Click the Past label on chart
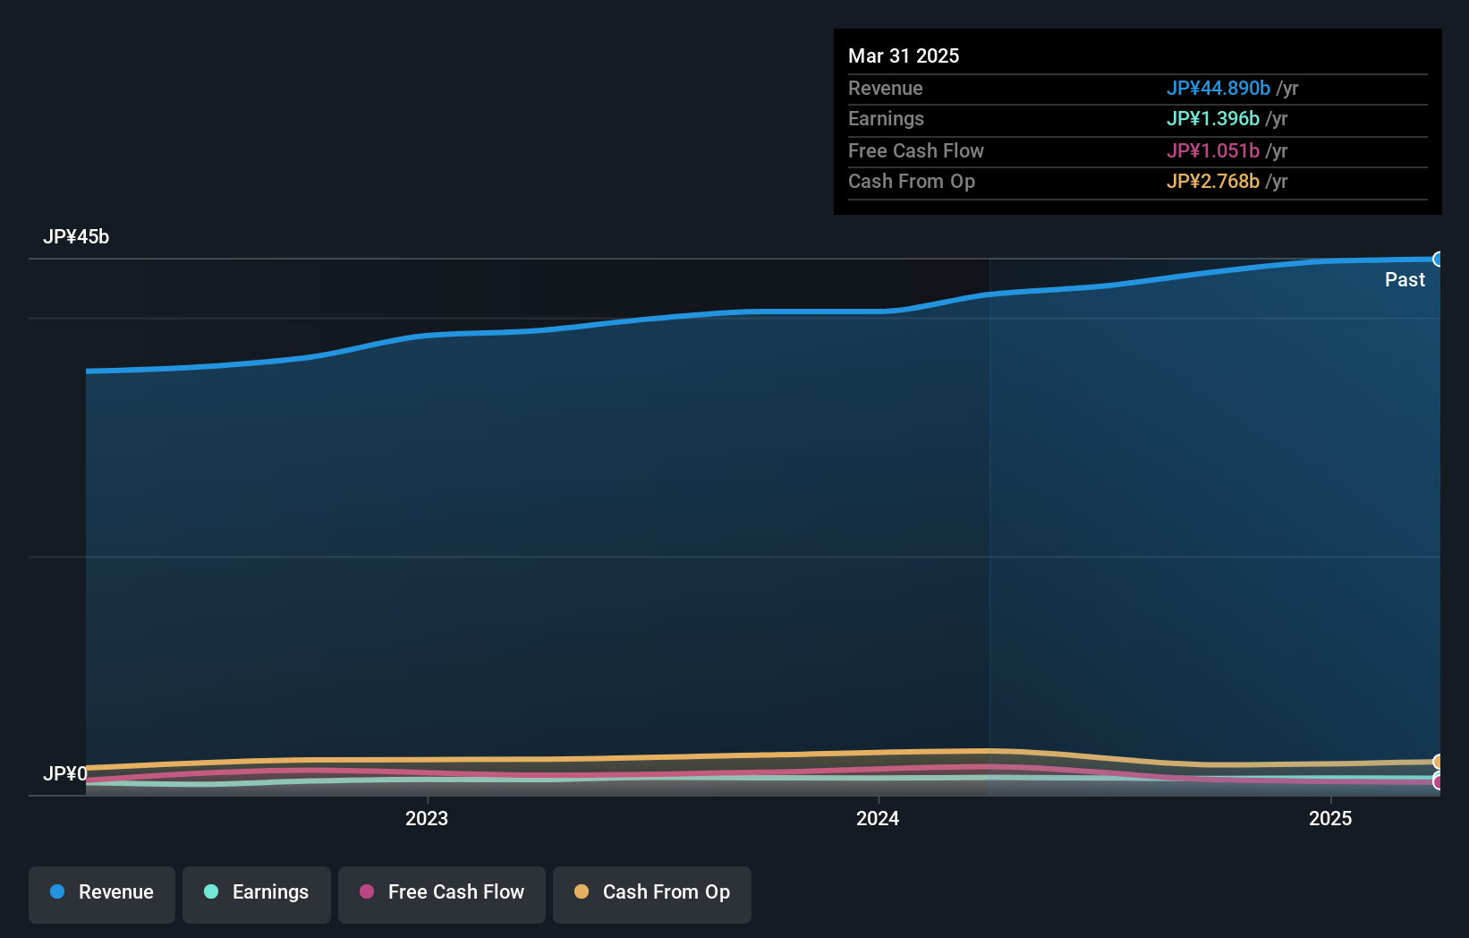The height and width of the screenshot is (938, 1469). [1405, 279]
